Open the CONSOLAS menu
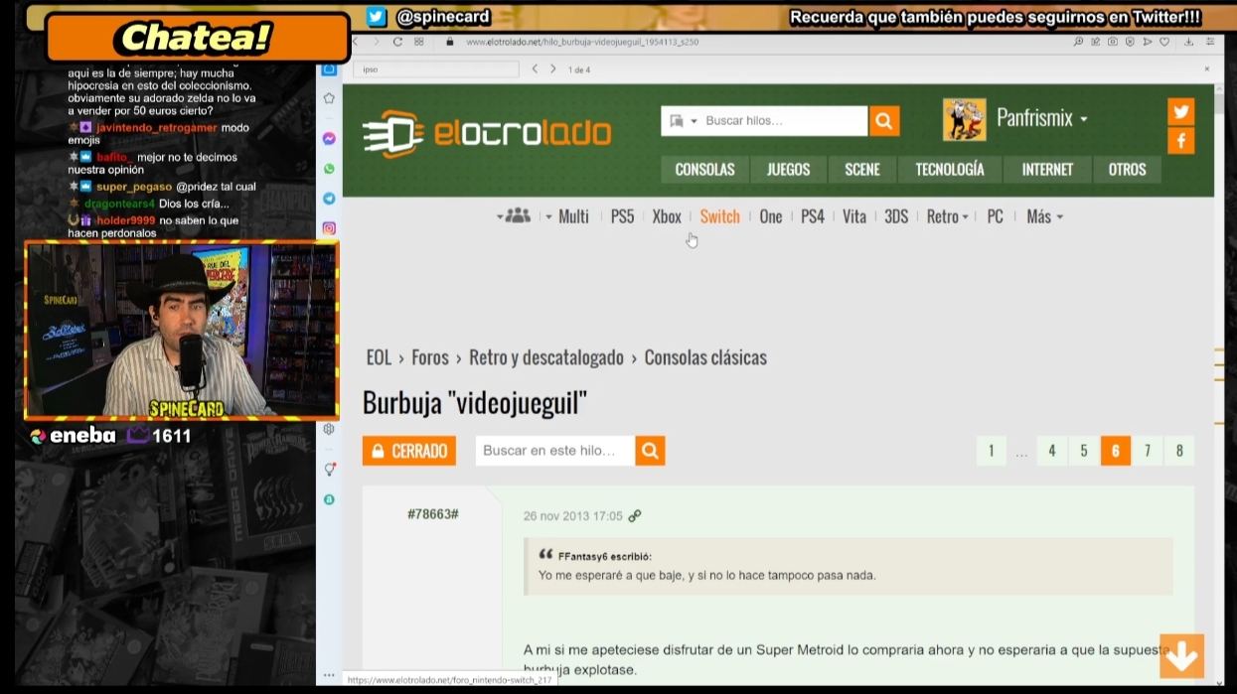1237x694 pixels. click(x=704, y=170)
